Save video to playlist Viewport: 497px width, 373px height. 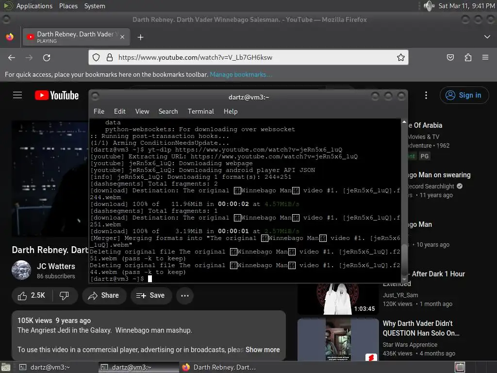150,296
